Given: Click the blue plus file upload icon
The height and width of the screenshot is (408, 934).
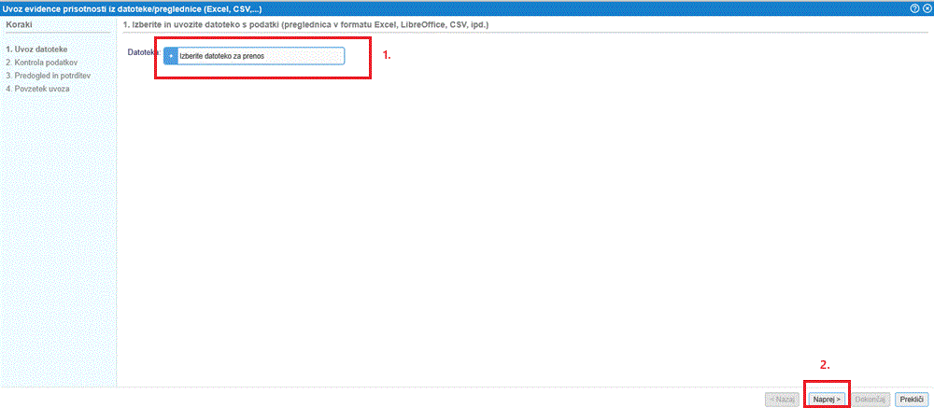Looking at the screenshot, I should pos(171,56).
